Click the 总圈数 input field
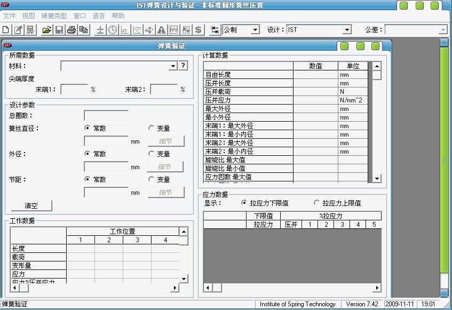452x310 pixels. 106,115
